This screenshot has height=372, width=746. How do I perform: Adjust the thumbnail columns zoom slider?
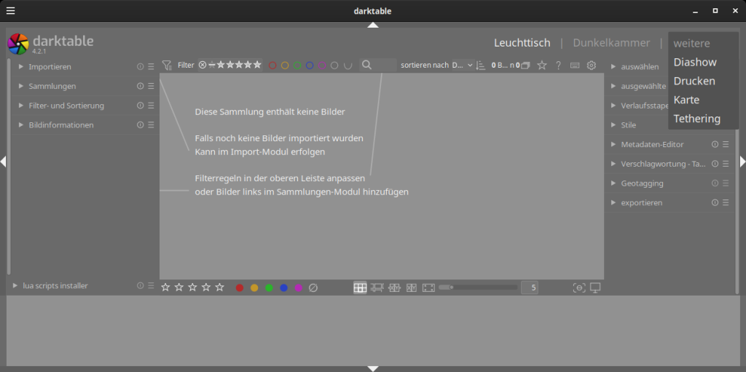point(478,288)
